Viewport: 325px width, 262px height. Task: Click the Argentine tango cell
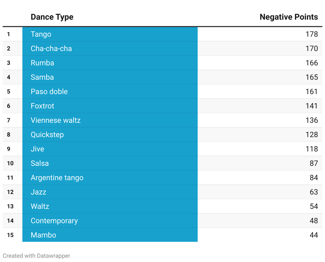[x=57, y=178]
